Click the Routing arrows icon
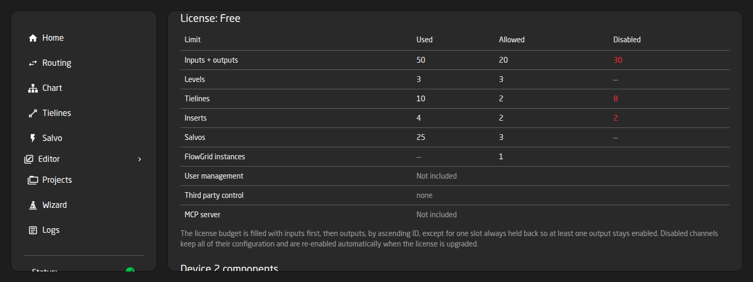 33,63
